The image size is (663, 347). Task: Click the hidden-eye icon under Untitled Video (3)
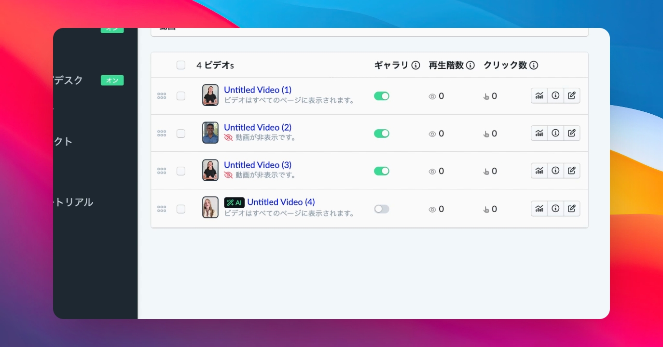[x=228, y=175]
